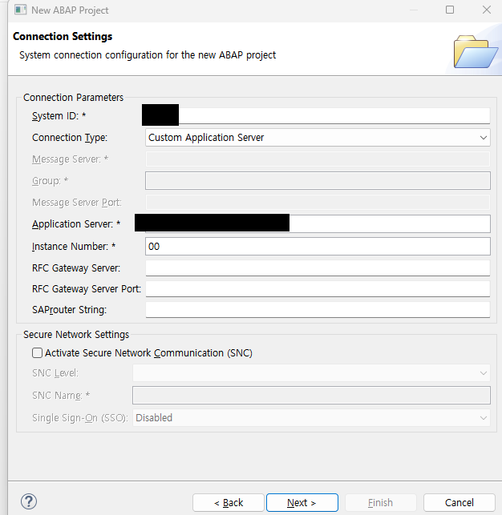The height and width of the screenshot is (515, 502).
Task: Click the Secure Network Settings group label
Action: click(x=76, y=334)
